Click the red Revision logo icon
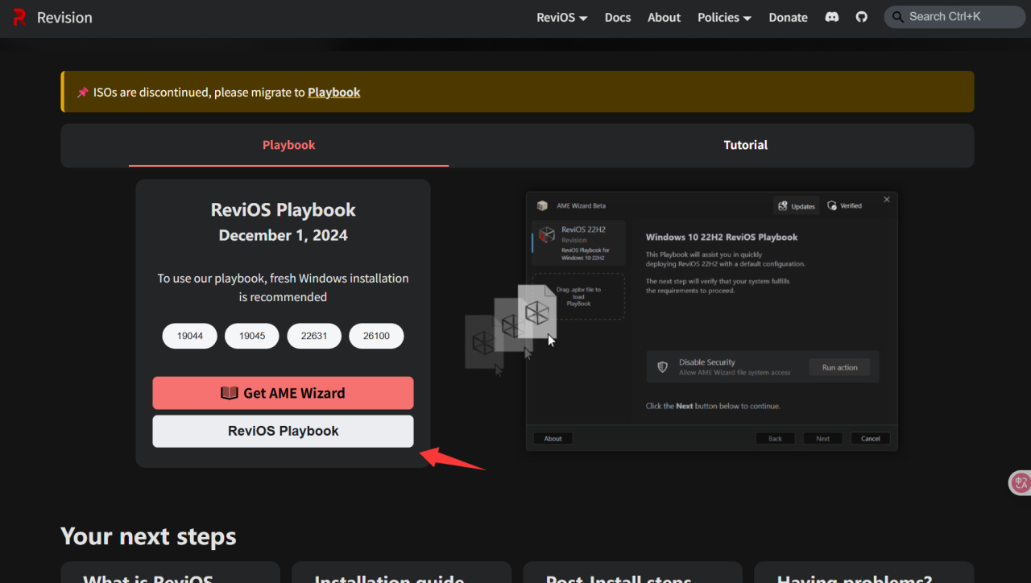This screenshot has height=583, width=1031. point(19,17)
